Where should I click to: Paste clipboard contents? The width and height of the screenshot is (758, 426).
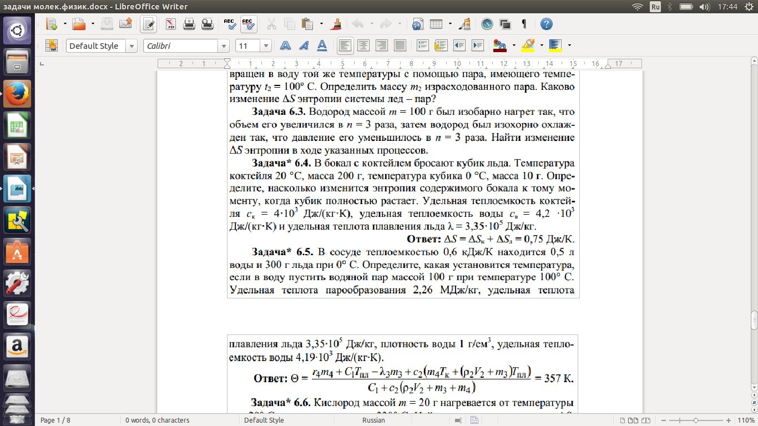(307, 24)
